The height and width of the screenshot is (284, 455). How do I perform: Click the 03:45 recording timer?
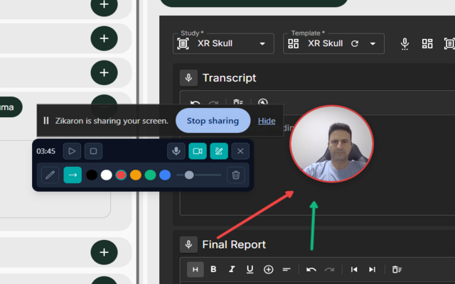click(x=45, y=151)
